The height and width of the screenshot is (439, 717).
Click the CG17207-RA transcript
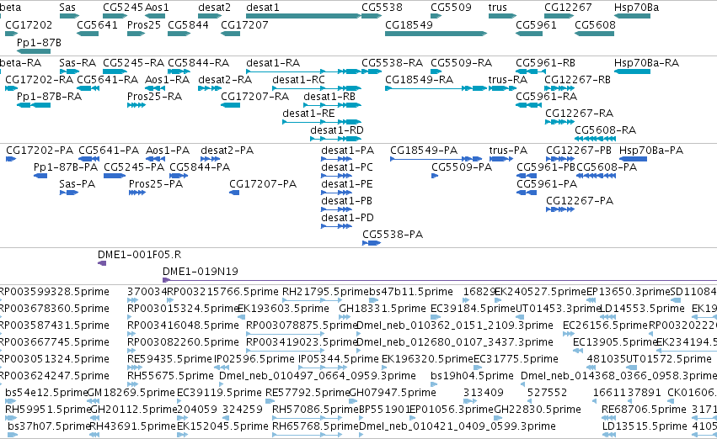[231, 105]
